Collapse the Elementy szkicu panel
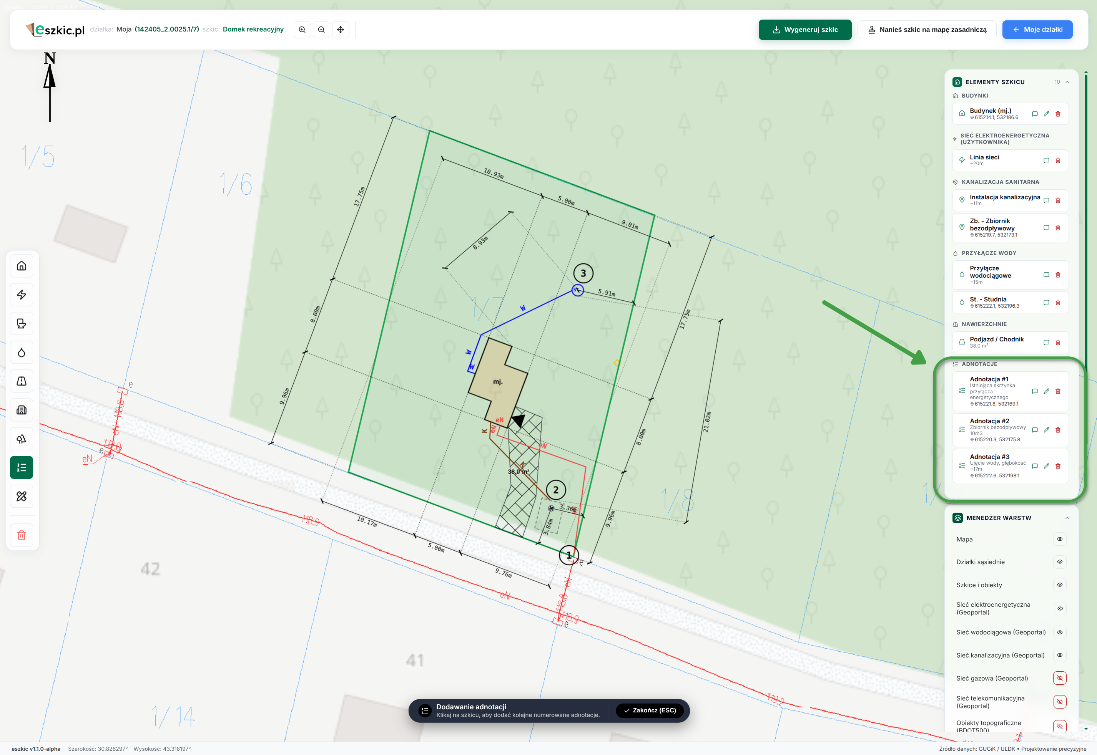 click(x=1068, y=82)
